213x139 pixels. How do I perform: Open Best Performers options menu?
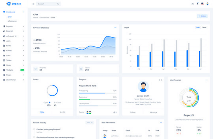click(161, 123)
